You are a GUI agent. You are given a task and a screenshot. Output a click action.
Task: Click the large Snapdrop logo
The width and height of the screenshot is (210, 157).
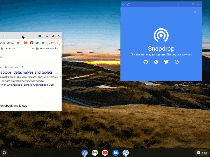(161, 35)
